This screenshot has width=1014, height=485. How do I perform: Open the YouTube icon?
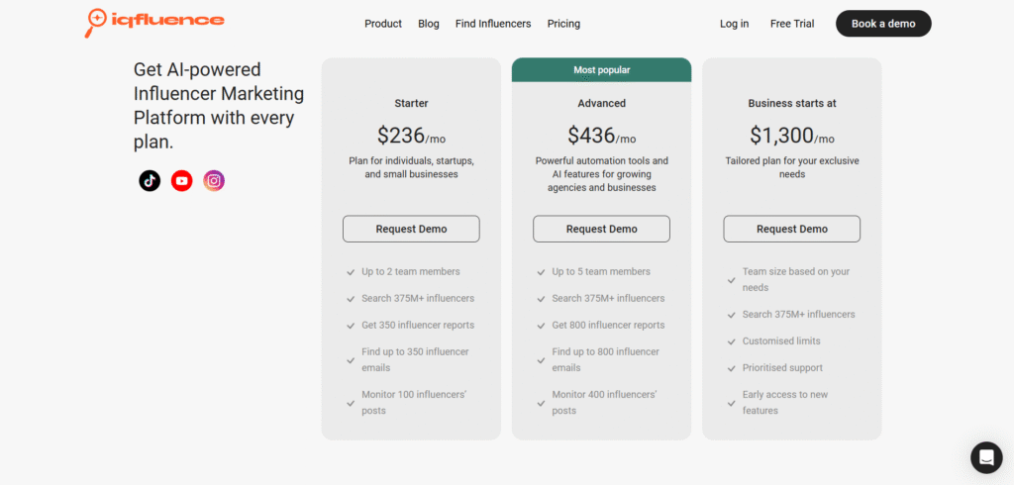[x=182, y=180]
